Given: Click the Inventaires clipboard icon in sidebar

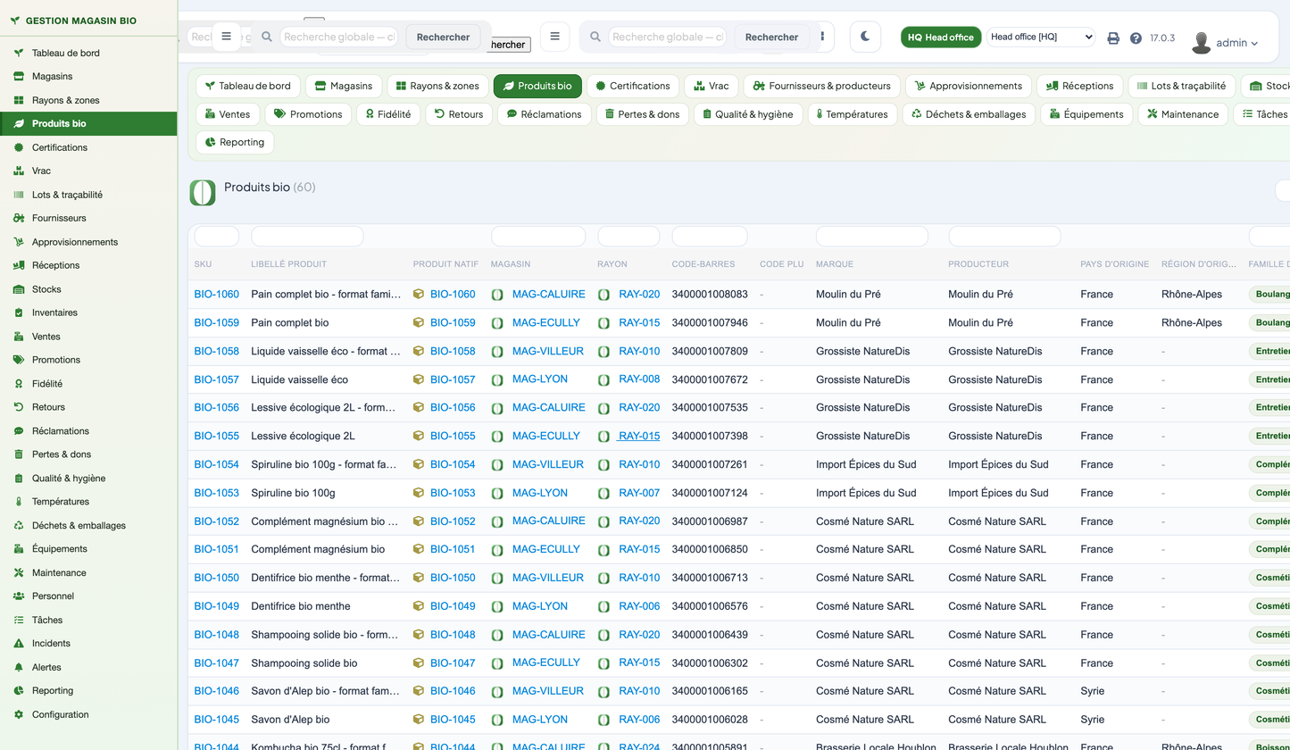Looking at the screenshot, I should pos(19,312).
